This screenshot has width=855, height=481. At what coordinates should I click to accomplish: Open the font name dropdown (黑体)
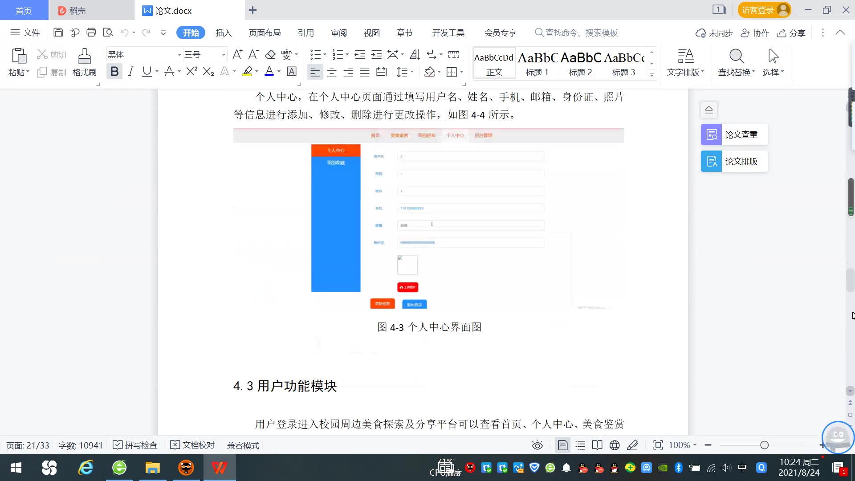(179, 55)
